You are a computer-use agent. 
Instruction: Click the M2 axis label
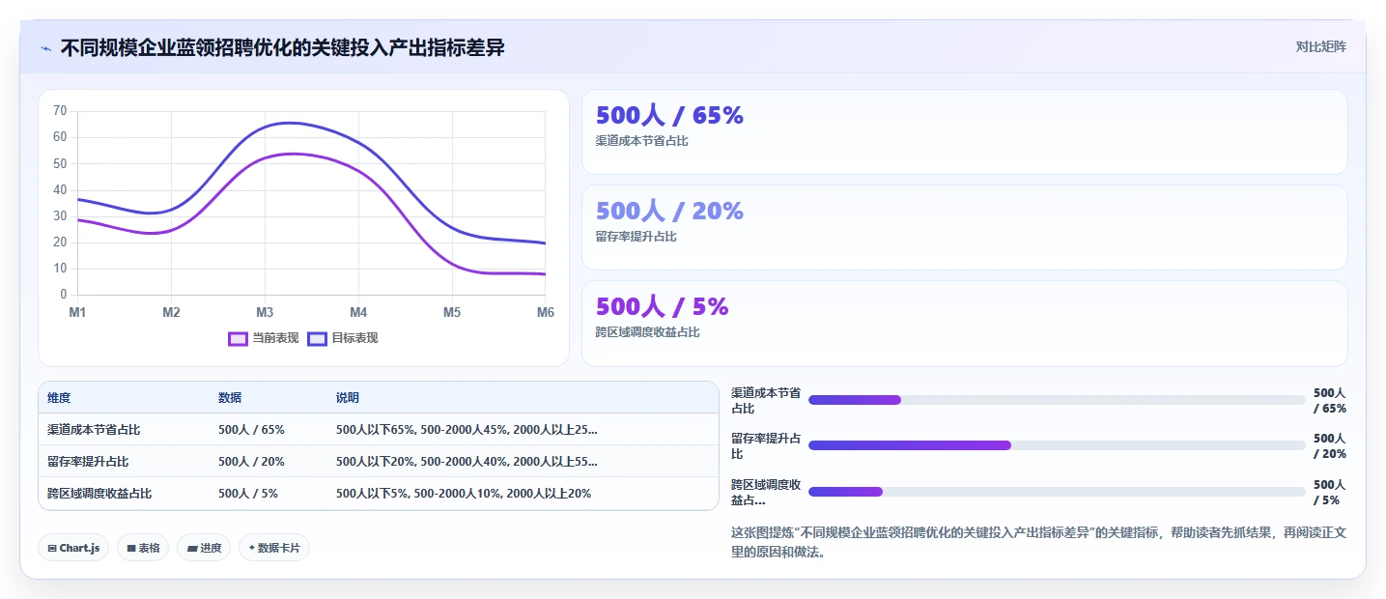click(171, 312)
